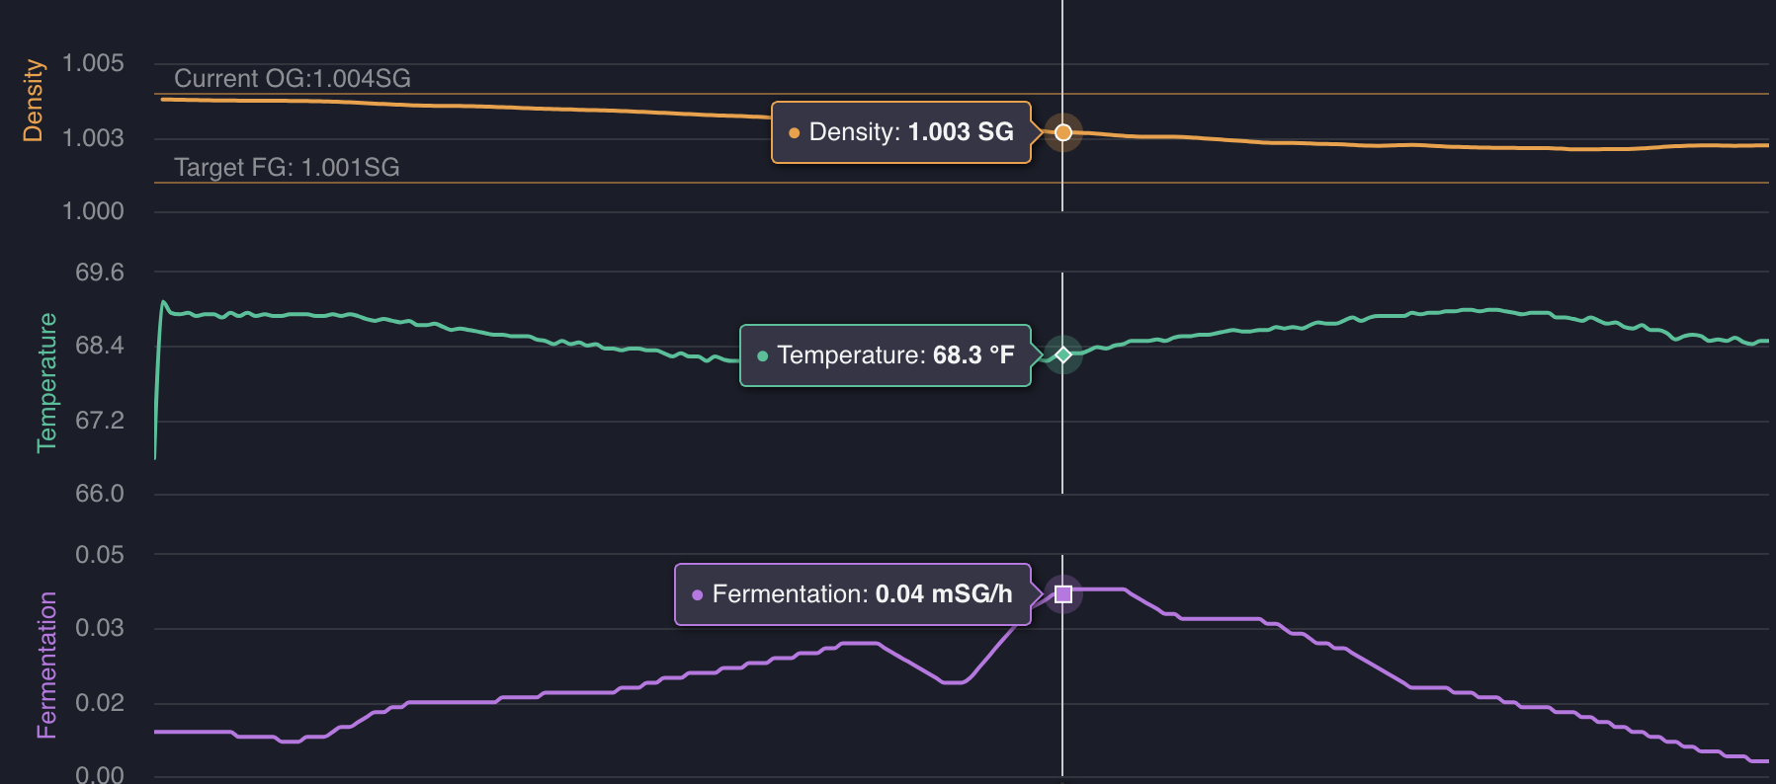Screen dimensions: 1776x784
Task: Click the green diamond marker on temperature line
Action: click(1062, 354)
